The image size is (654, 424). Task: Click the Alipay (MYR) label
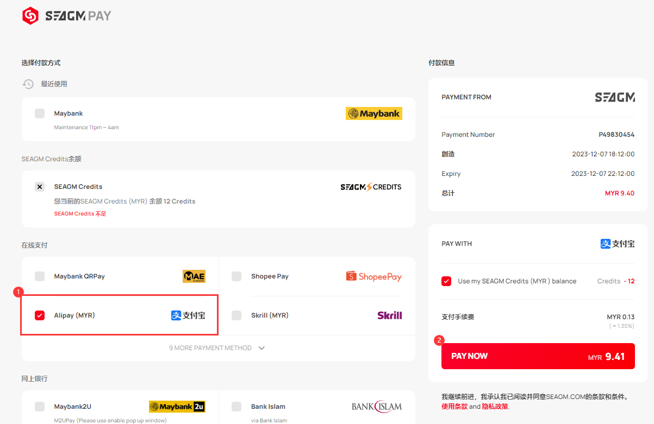coord(74,315)
